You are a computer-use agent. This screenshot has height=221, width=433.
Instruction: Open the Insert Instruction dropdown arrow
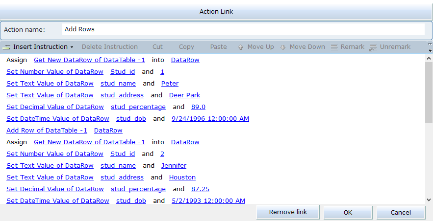pos(72,47)
